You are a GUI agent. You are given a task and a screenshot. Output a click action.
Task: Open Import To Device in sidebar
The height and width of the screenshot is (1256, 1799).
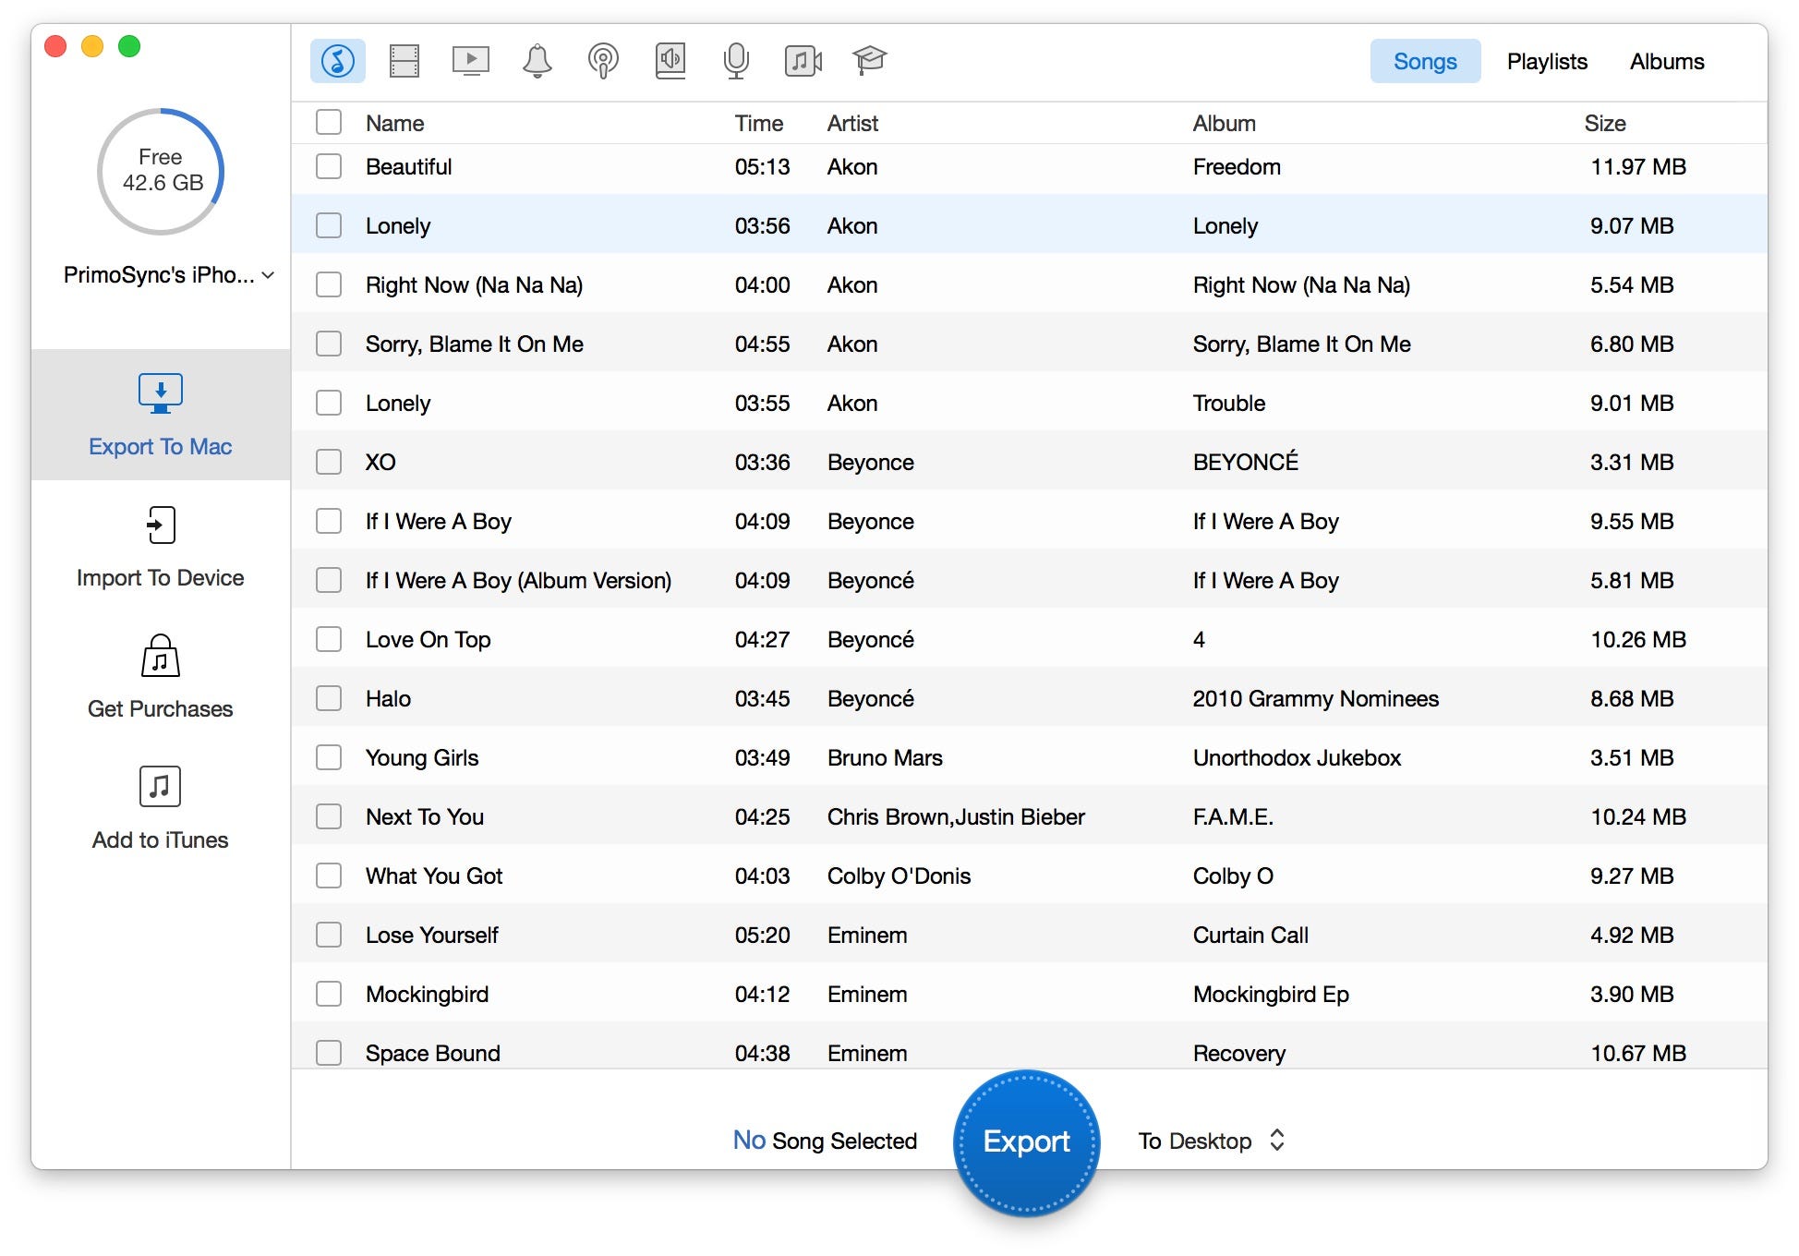coord(161,547)
